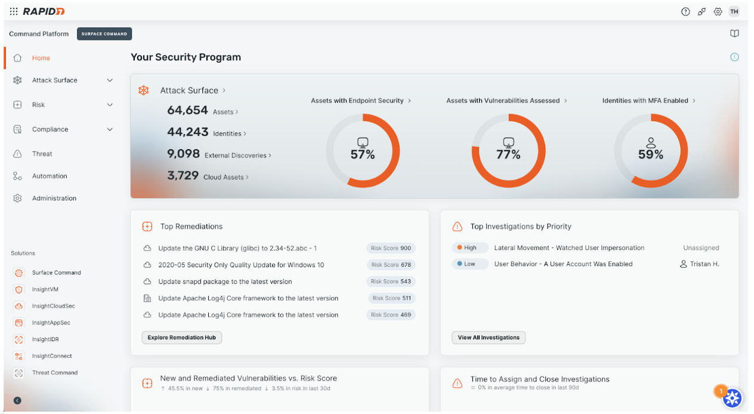
Task: Open the Lateral Movement investigation row
Action: click(568, 248)
